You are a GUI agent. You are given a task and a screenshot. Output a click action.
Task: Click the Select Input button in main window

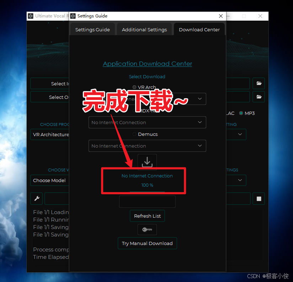tap(50, 84)
